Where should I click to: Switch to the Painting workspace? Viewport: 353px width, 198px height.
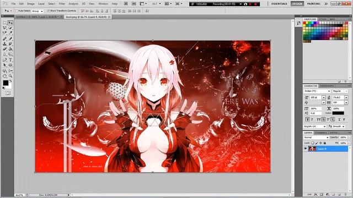[314, 4]
